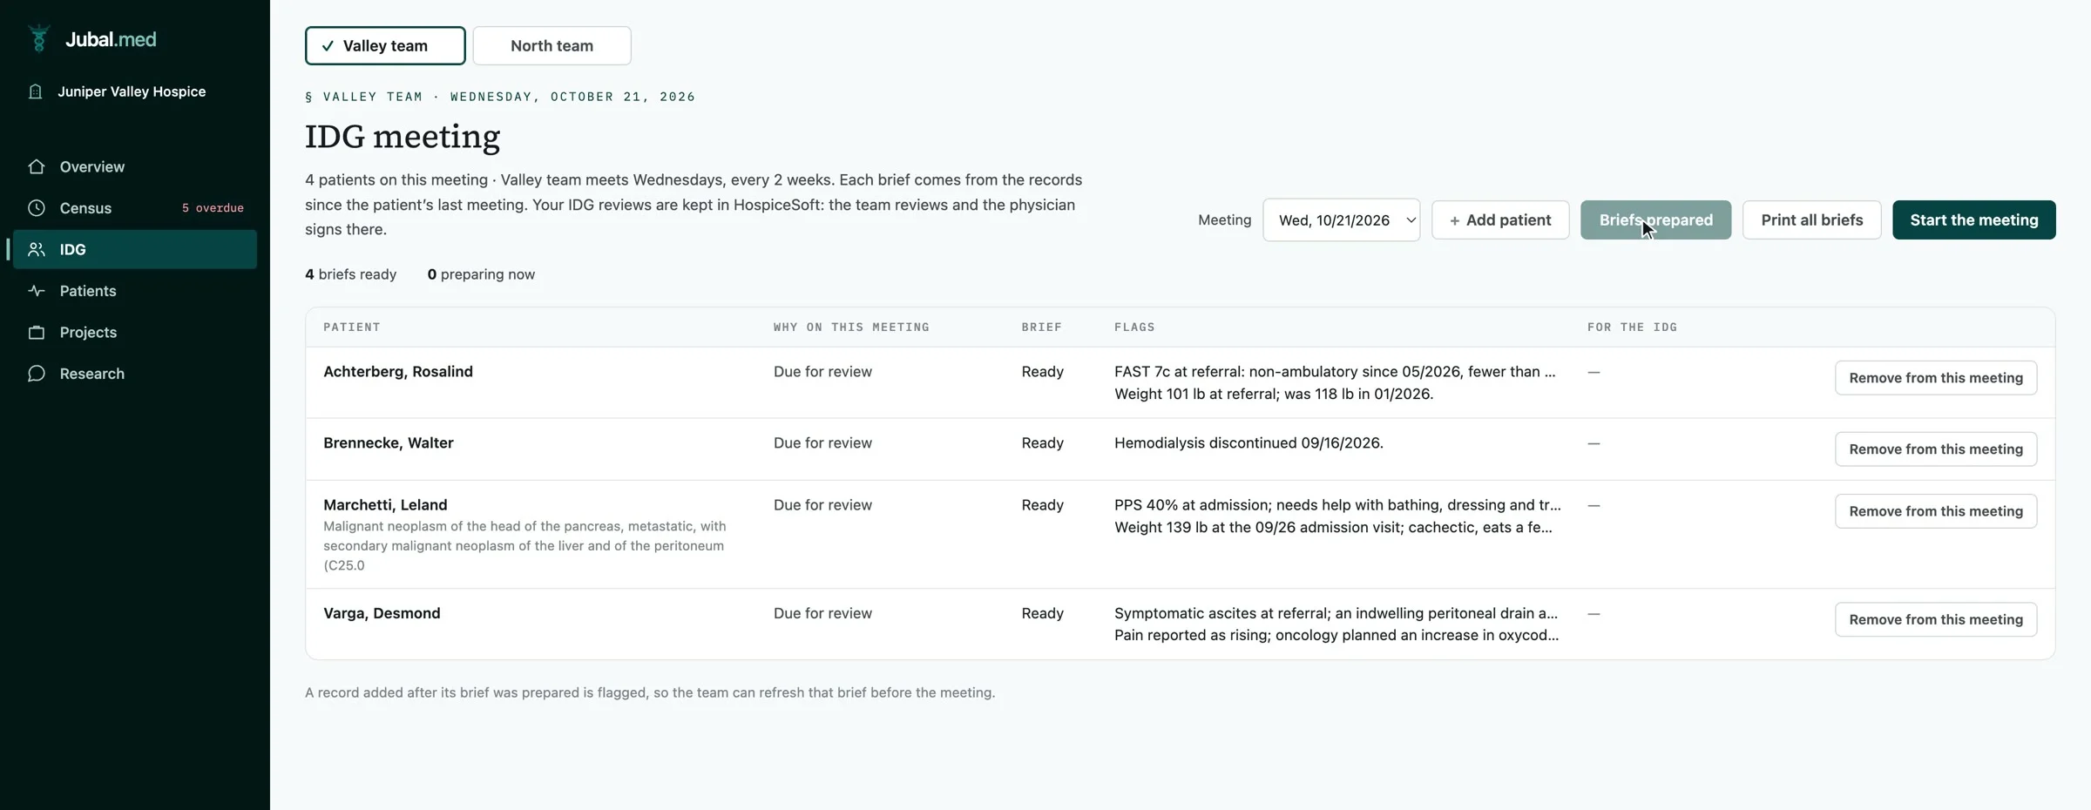The image size is (2091, 810).
Task: Open the Meeting date dropdown
Action: 1341,220
